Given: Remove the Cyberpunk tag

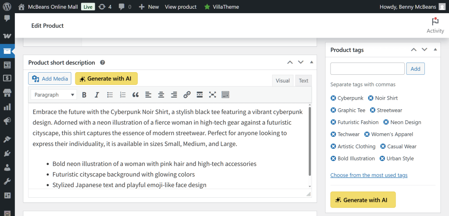Looking at the screenshot, I should (x=333, y=98).
